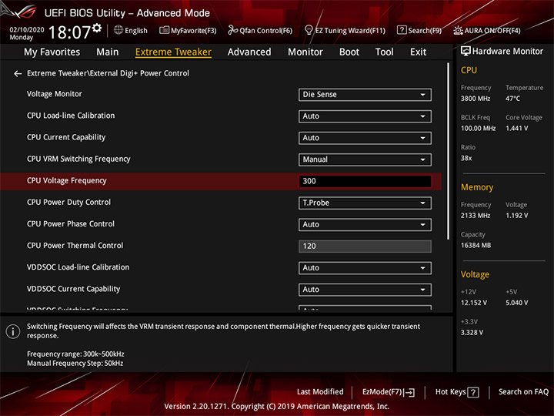Expand the CPU Current Capability dropdown

pos(365,138)
